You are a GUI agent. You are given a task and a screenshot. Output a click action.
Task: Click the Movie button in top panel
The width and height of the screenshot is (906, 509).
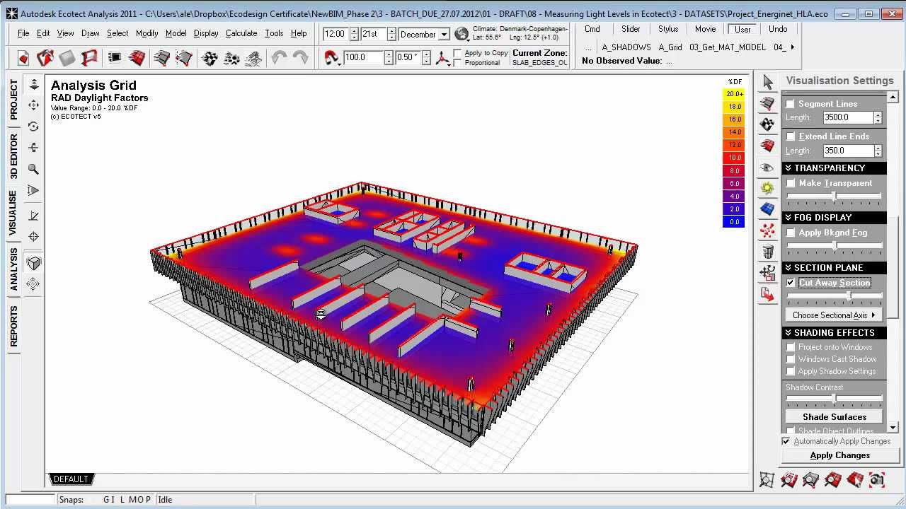pyautogui.click(x=705, y=29)
